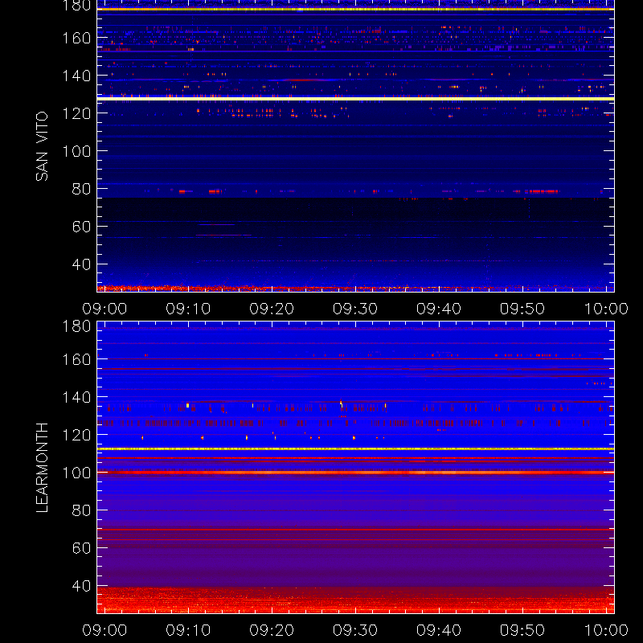This screenshot has height=643, width=643.
Task: Select 09:50 time label under San Vito panel
Action: coord(522,309)
